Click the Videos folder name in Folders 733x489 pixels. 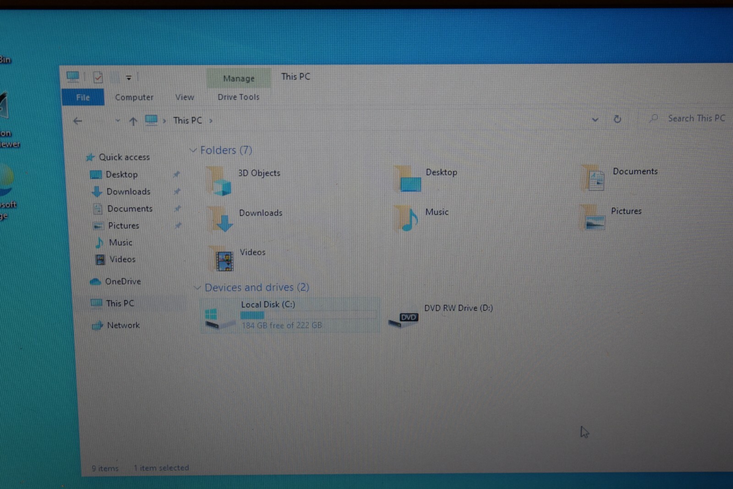pyautogui.click(x=252, y=252)
